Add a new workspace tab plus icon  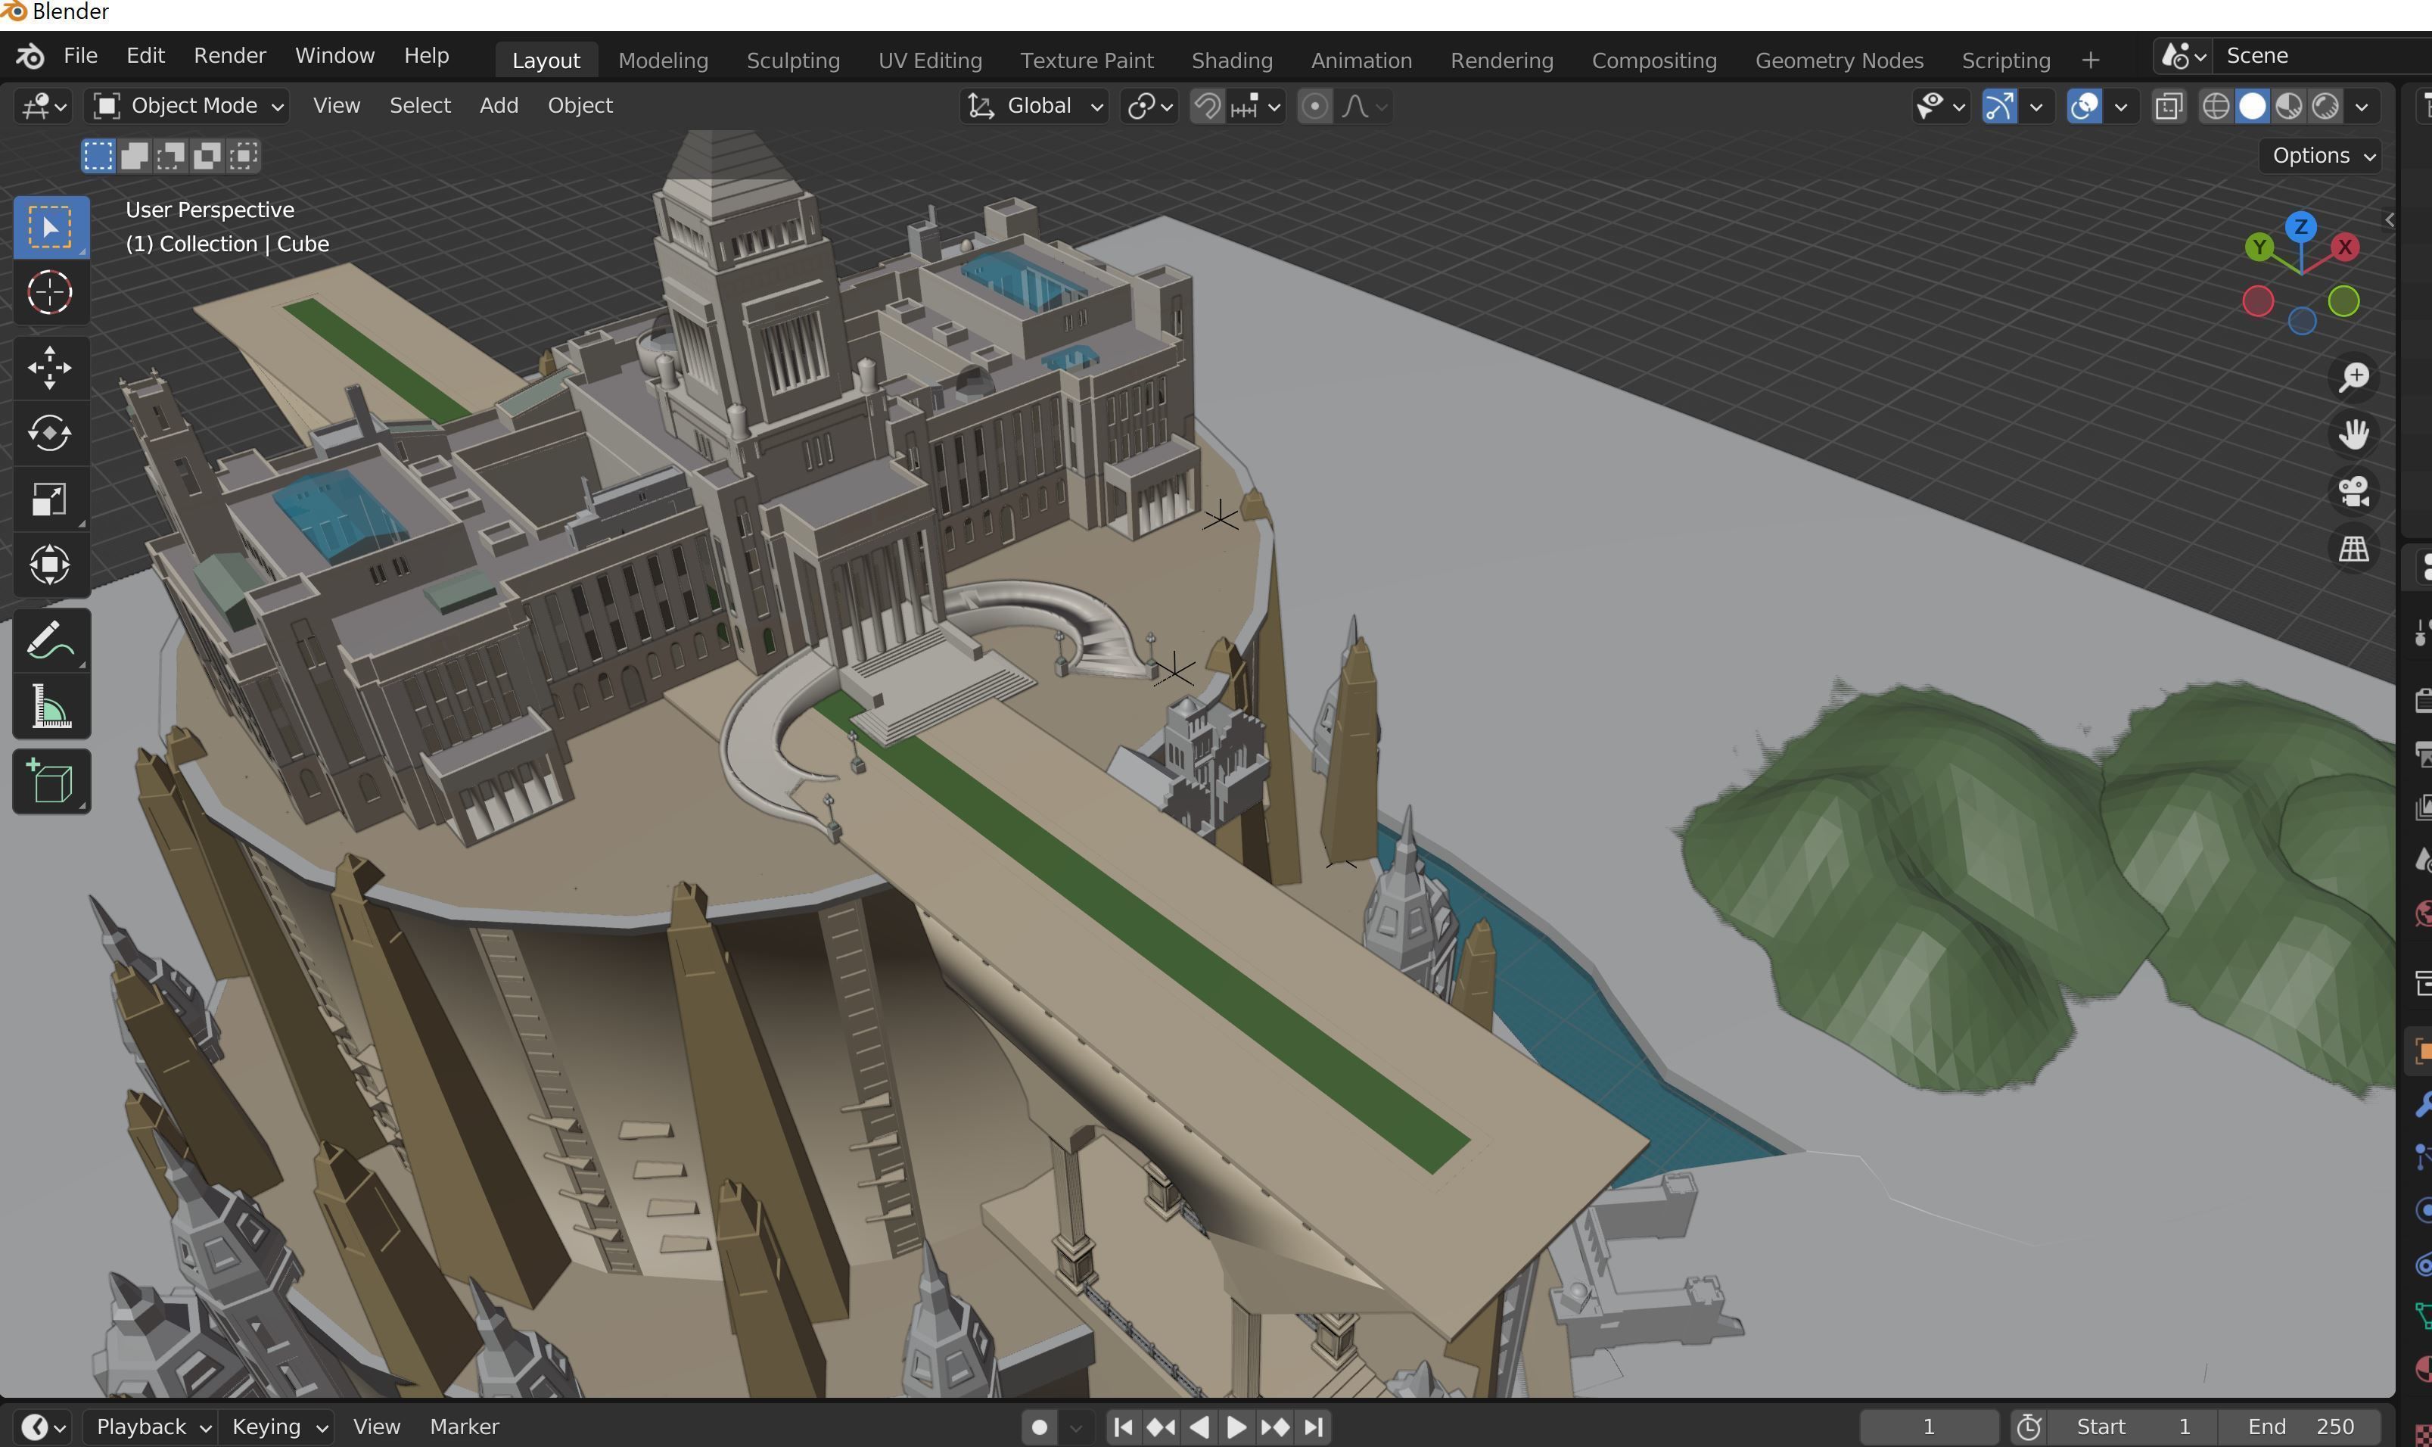(2090, 61)
